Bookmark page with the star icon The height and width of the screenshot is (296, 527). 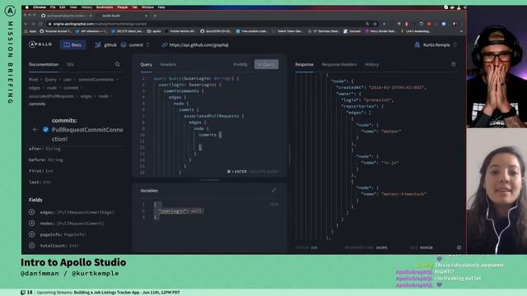pyautogui.click(x=375, y=24)
